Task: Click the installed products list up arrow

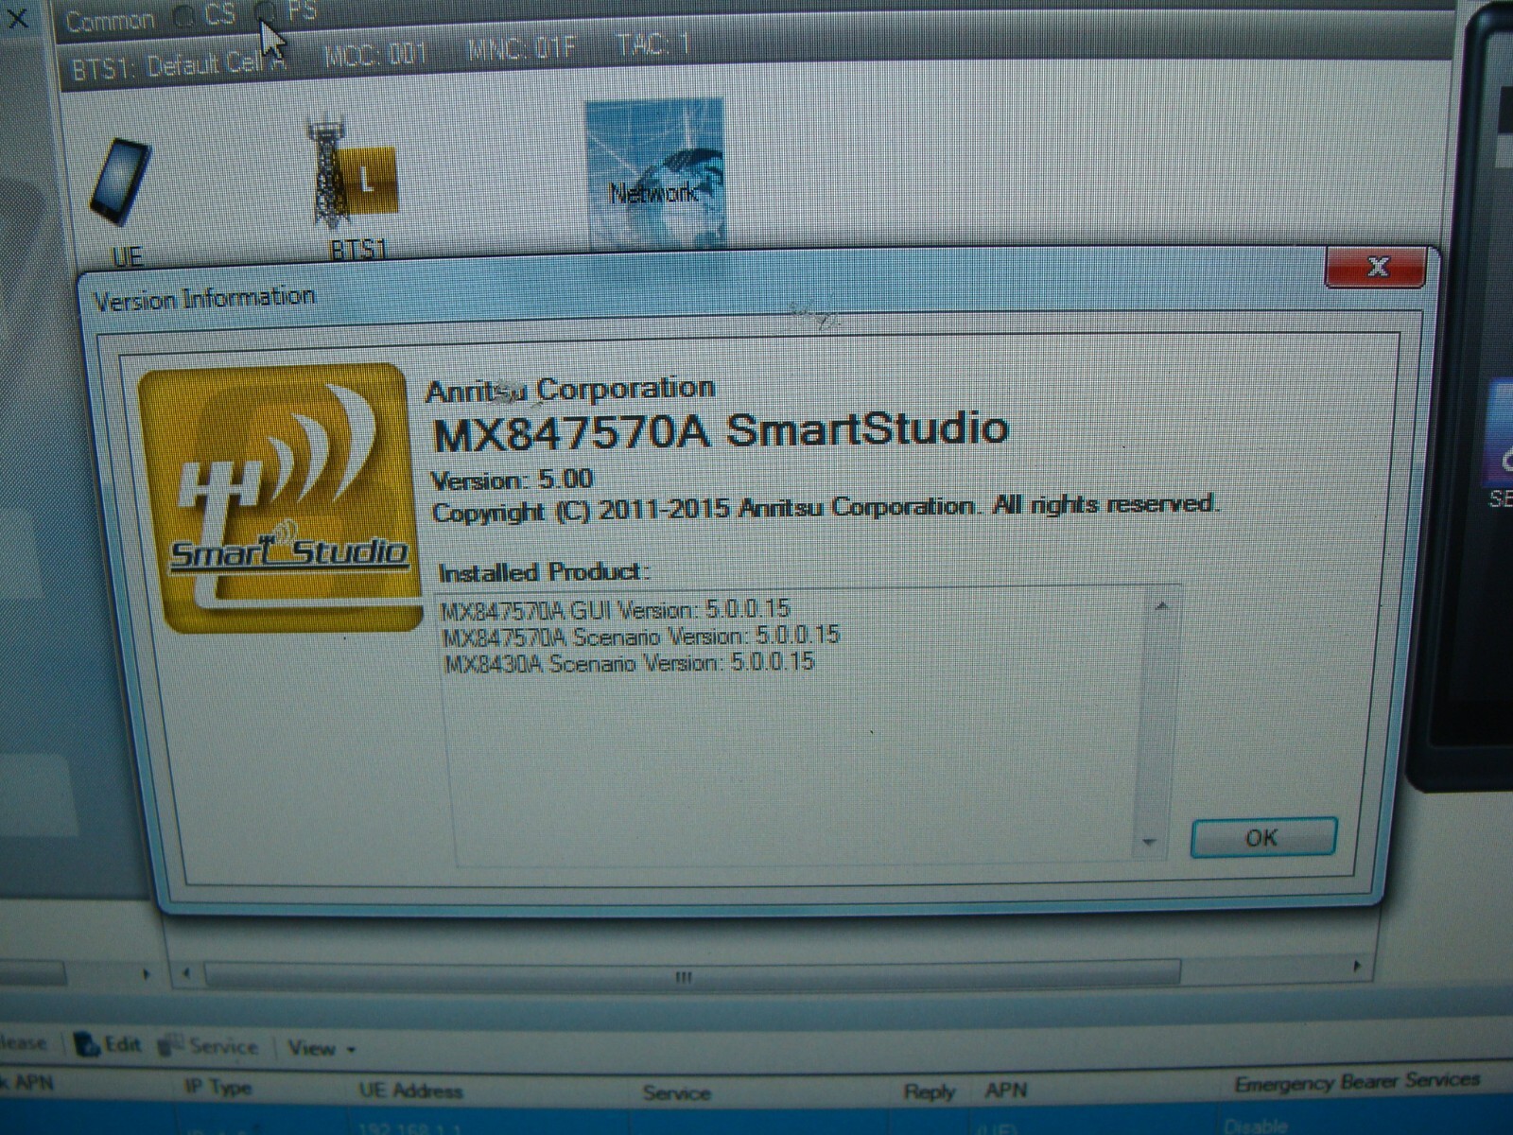Action: click(x=1161, y=605)
